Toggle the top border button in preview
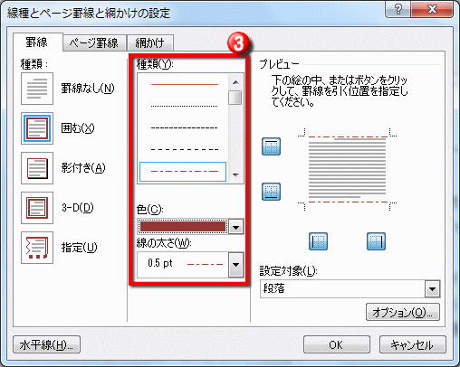 [x=271, y=146]
